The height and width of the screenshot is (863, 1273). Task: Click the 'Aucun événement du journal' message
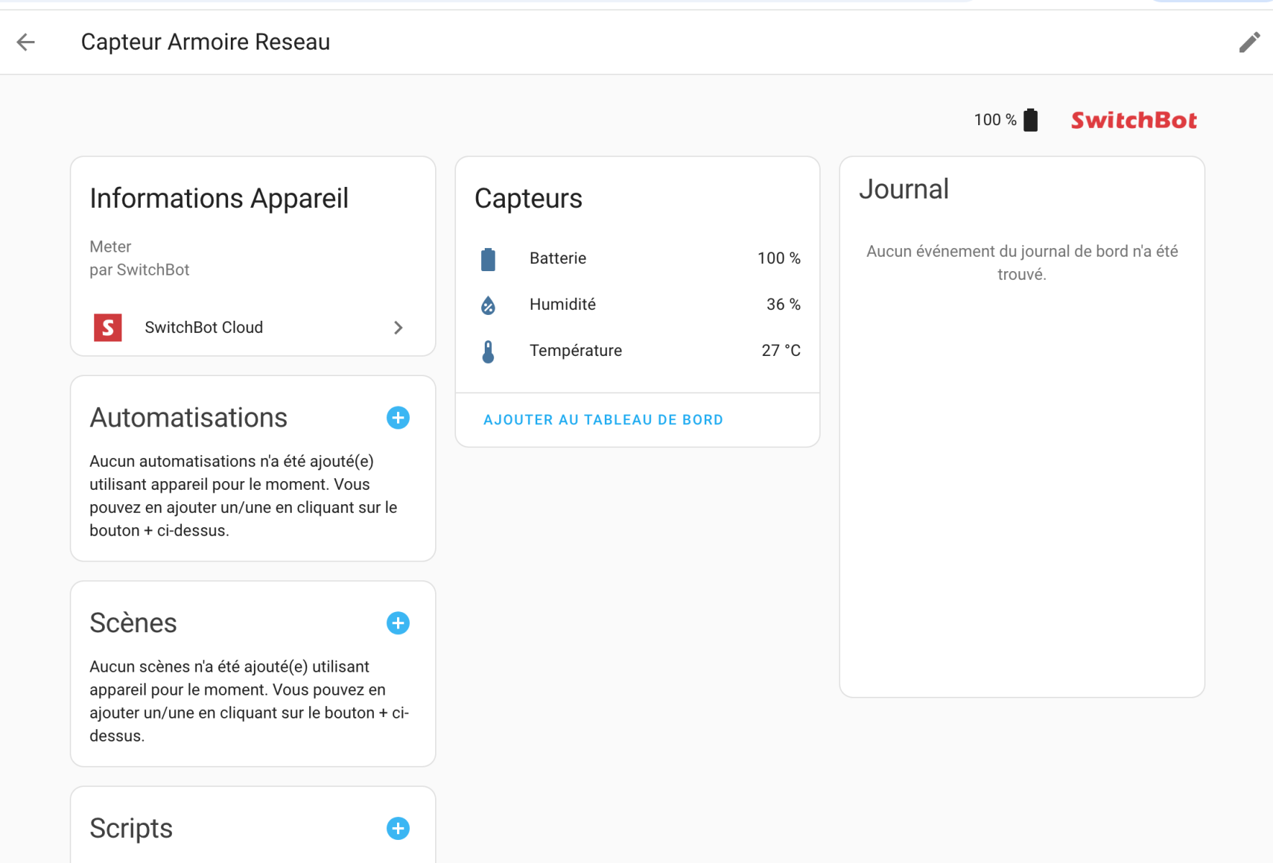[x=1022, y=262]
